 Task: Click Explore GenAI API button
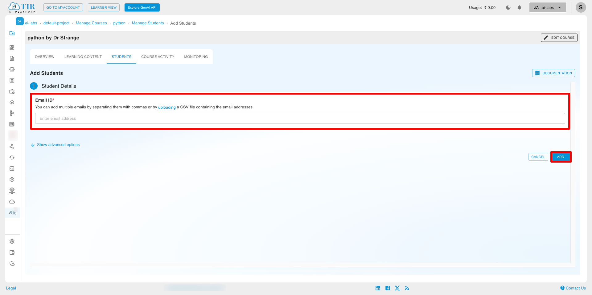tap(142, 7)
